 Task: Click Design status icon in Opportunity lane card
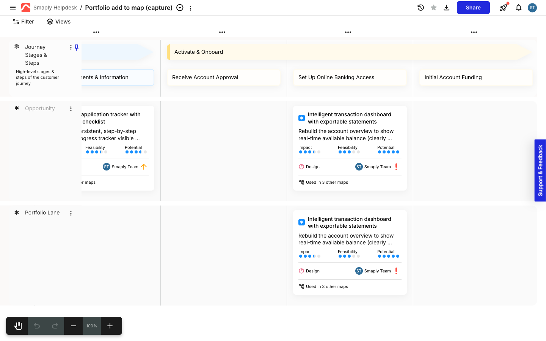(301, 167)
